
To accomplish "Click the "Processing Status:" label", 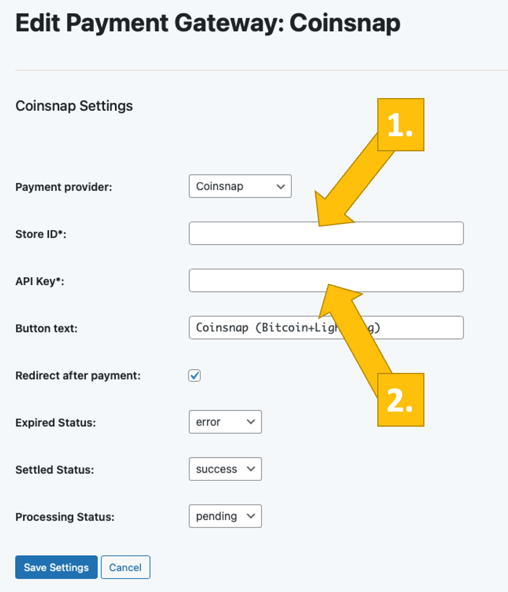I will pyautogui.click(x=65, y=517).
